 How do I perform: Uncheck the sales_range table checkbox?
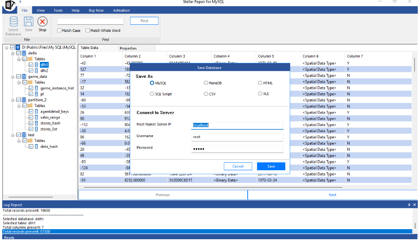pyautogui.click(x=31, y=118)
